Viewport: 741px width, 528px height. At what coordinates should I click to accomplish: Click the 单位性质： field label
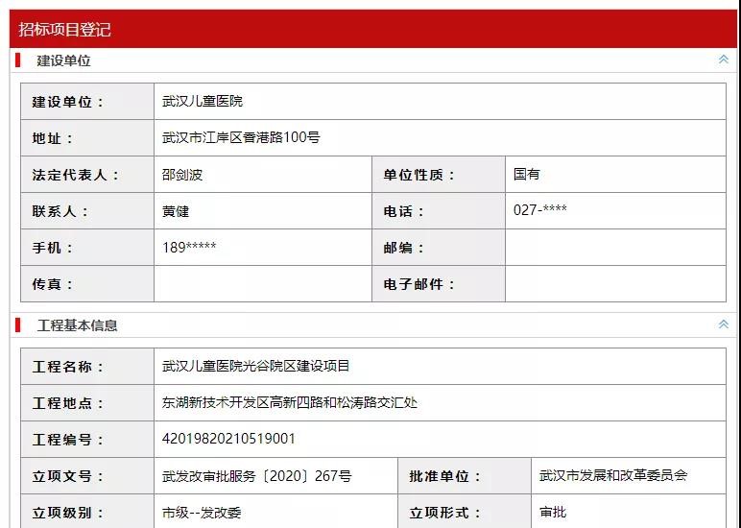[x=419, y=175]
